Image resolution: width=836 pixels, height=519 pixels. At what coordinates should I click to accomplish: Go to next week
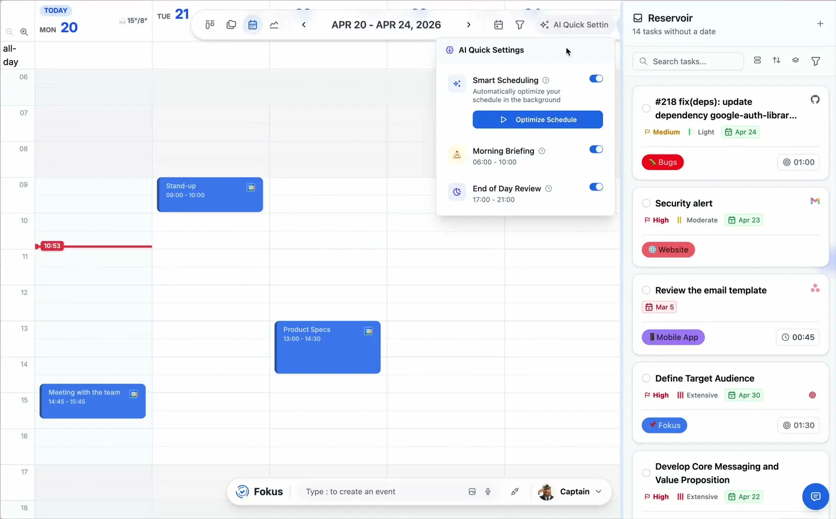pos(469,25)
